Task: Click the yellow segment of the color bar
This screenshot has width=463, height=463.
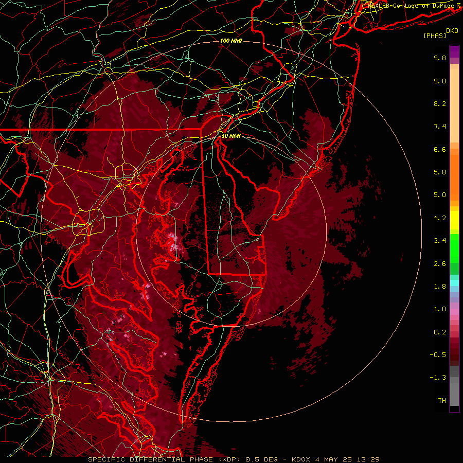Action: 454,220
